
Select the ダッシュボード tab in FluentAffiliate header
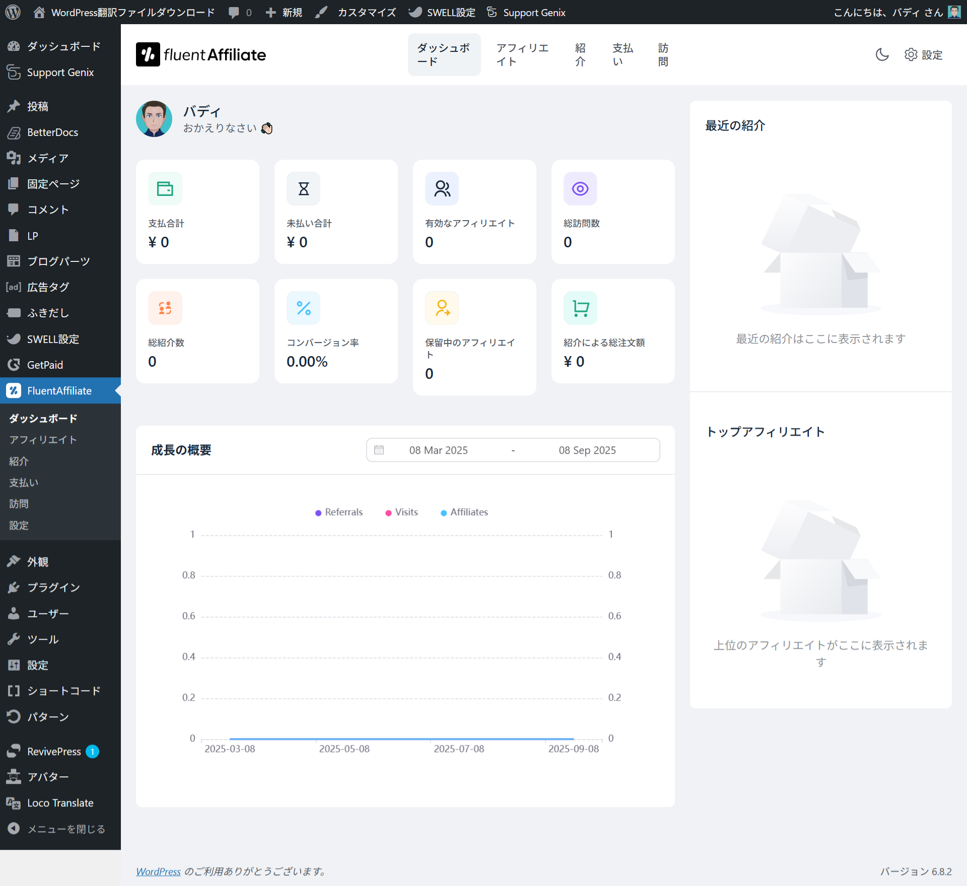[x=444, y=54]
